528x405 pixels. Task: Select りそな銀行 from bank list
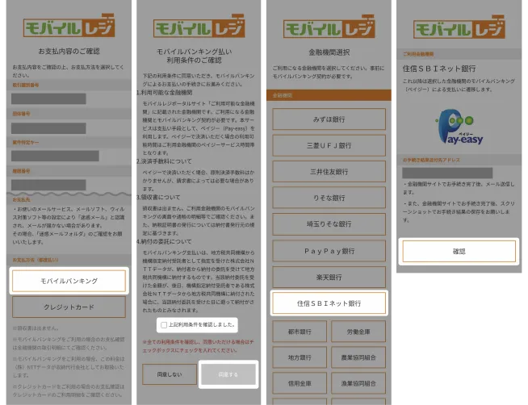coord(329,198)
